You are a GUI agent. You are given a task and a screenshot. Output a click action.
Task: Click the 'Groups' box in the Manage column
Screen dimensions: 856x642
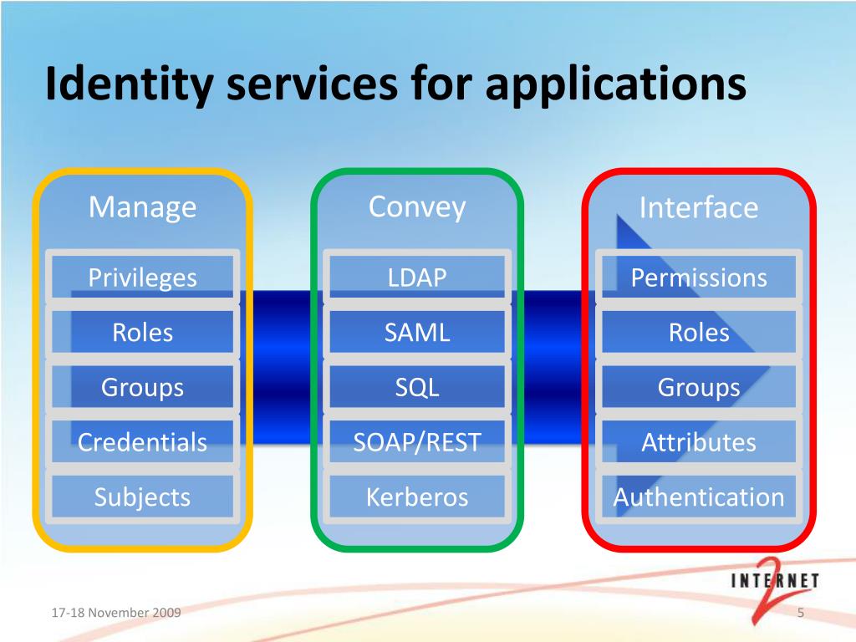pos(142,386)
